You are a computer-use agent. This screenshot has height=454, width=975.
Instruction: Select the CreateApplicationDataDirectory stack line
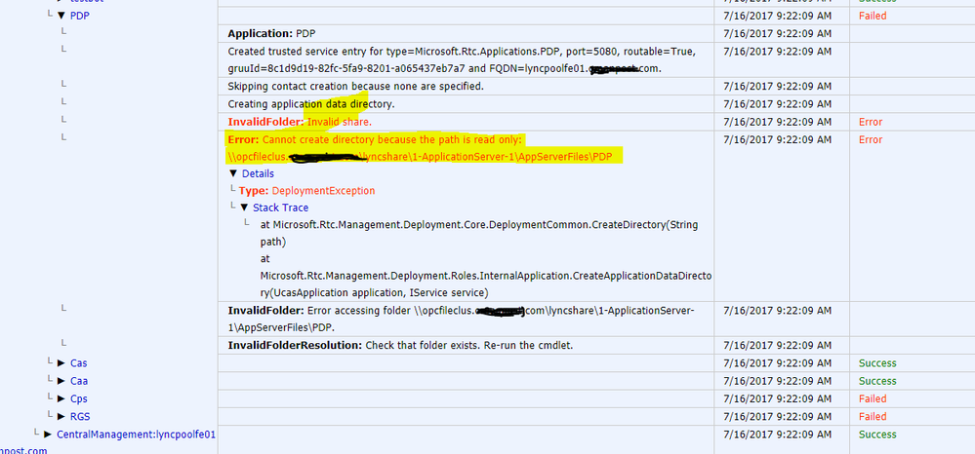tap(486, 275)
